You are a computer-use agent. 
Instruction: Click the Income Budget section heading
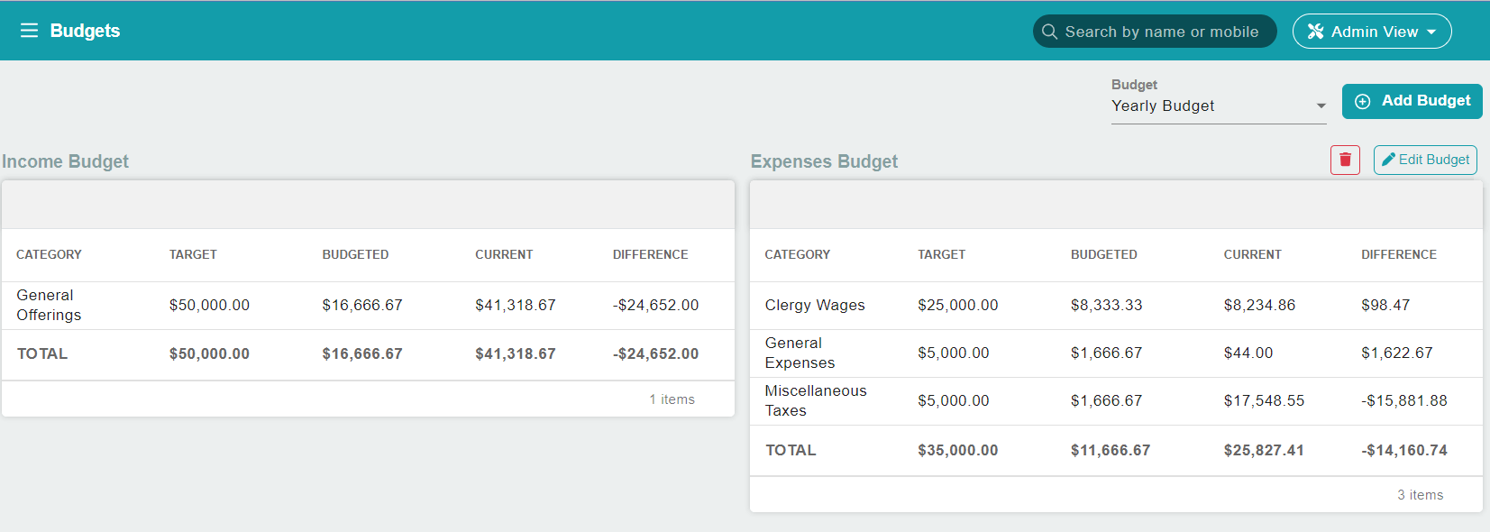coord(65,161)
